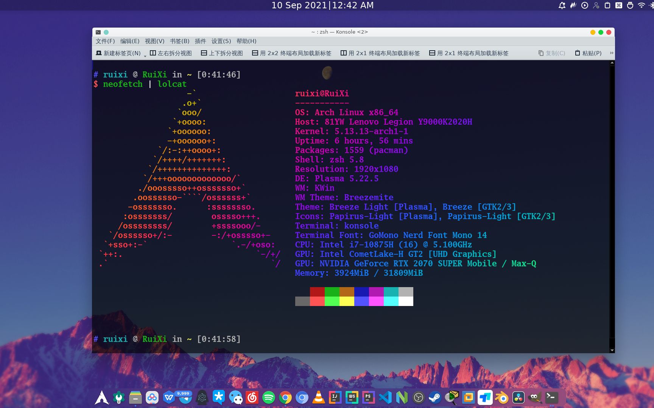The height and width of the screenshot is (408, 654).
Task: Click 新建标签页(N) toolbar button
Action: 118,53
